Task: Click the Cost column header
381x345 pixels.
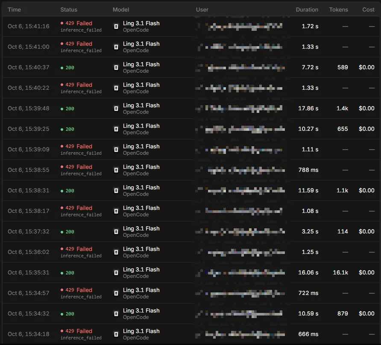Action: [368, 9]
